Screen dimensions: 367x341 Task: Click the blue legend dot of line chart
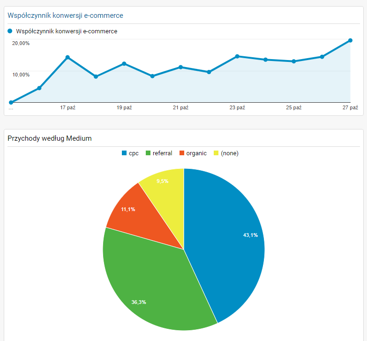[x=10, y=31]
